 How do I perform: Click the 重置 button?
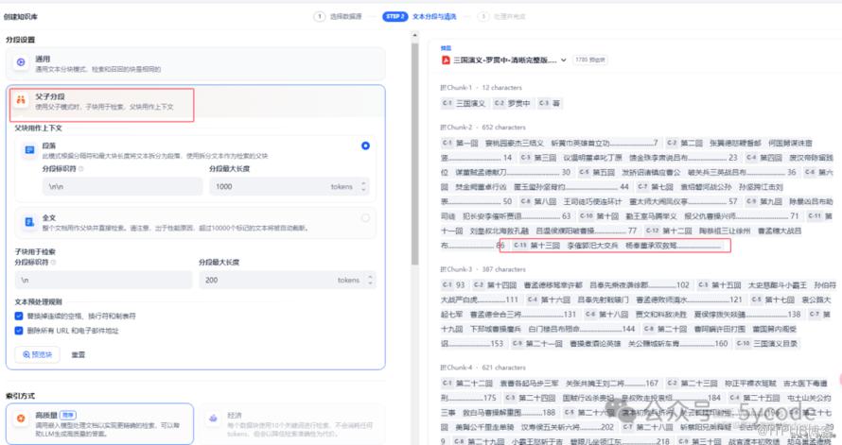pos(78,354)
